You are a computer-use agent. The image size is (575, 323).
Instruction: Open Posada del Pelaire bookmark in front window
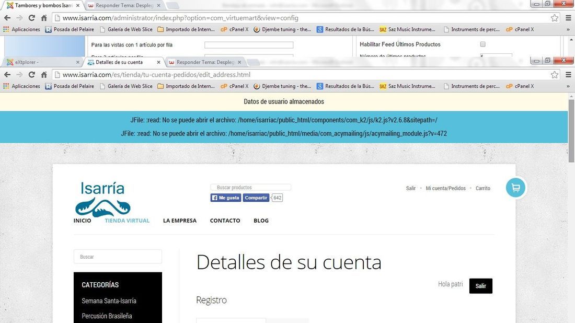coord(70,86)
